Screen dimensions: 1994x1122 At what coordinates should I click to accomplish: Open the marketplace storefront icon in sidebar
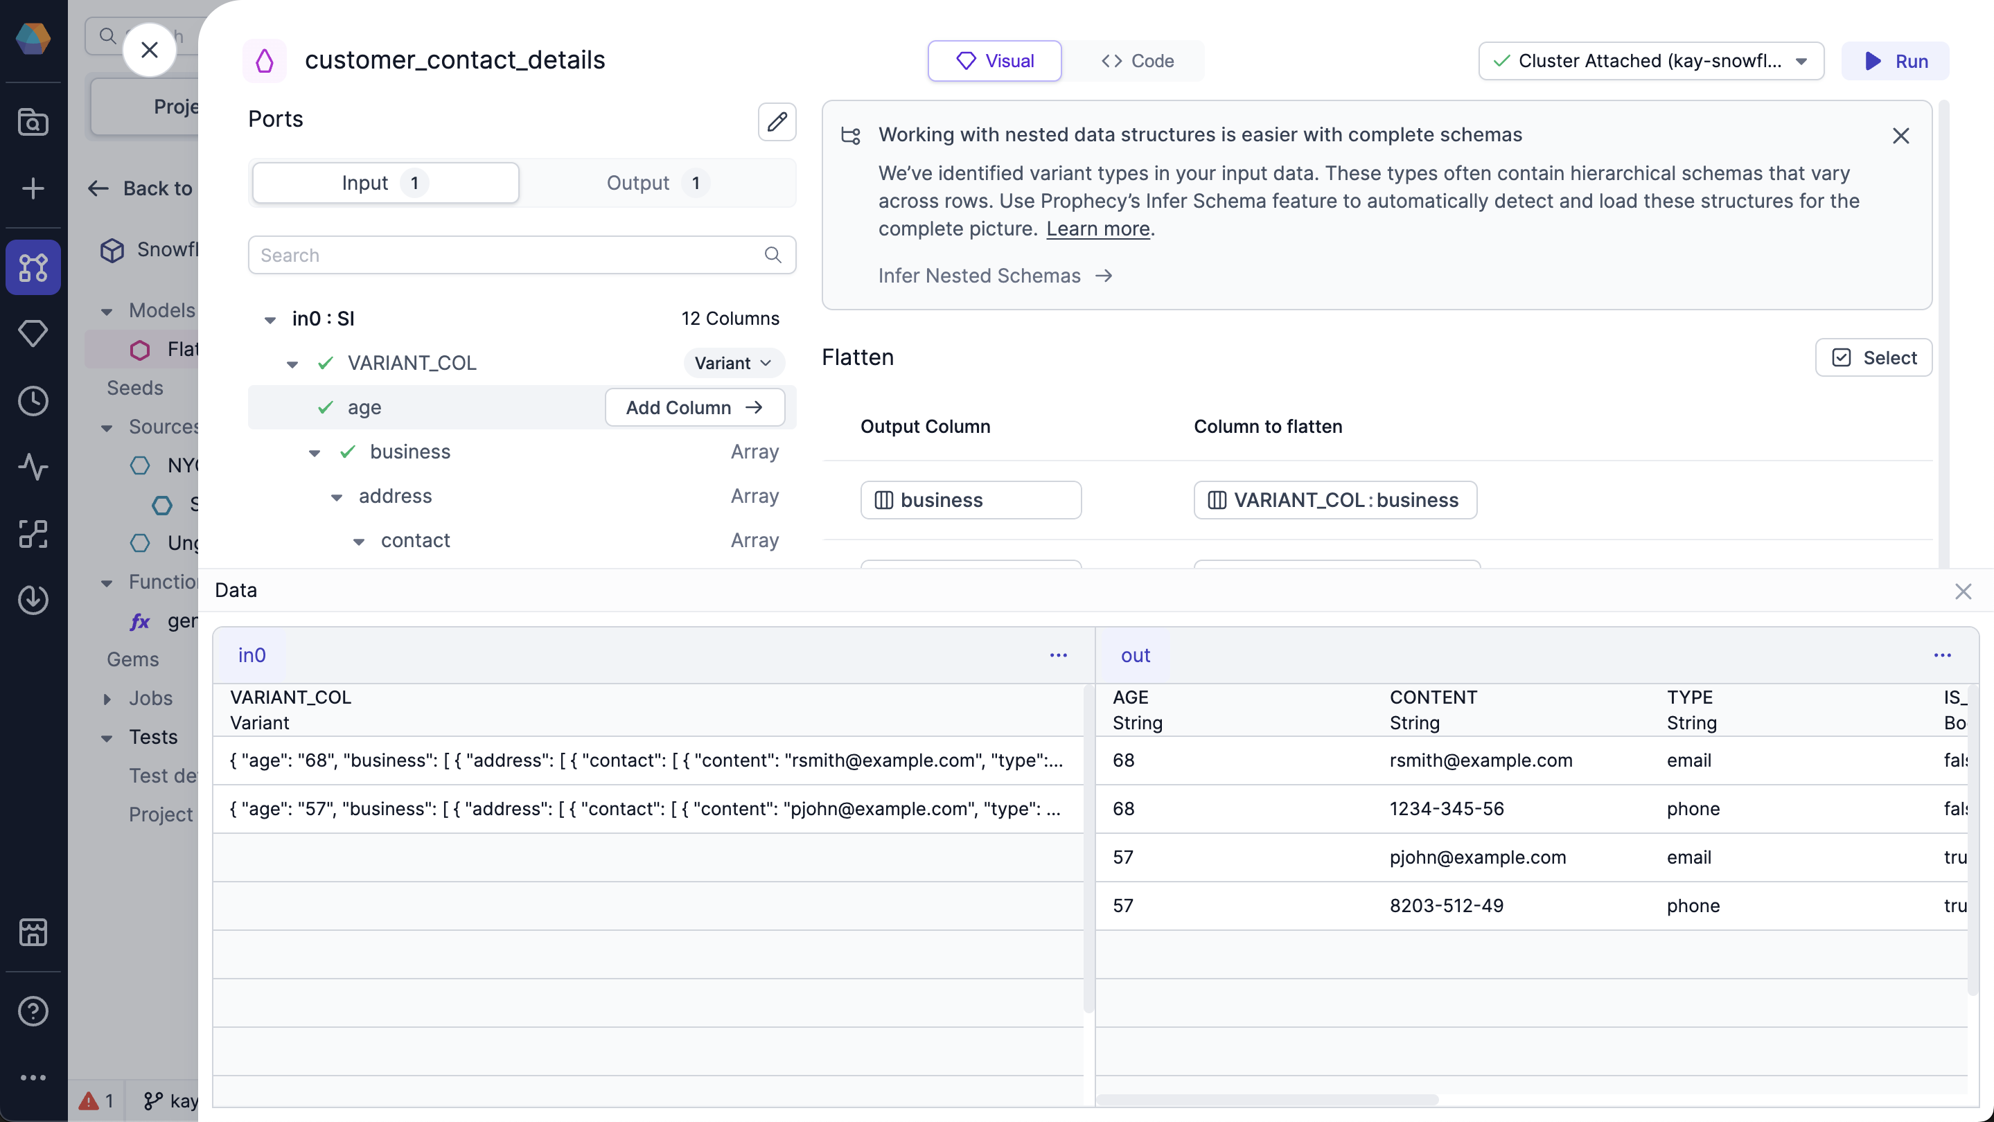(33, 932)
